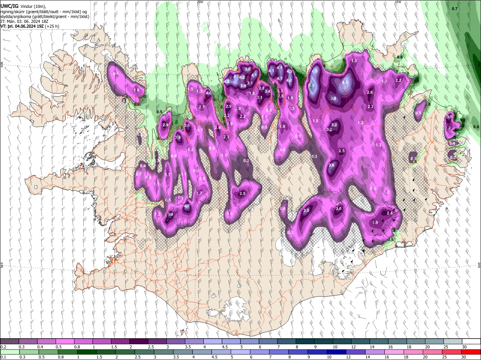
Task: Click the '1.6' value in the Westfjords blob
Action: (136, 90)
